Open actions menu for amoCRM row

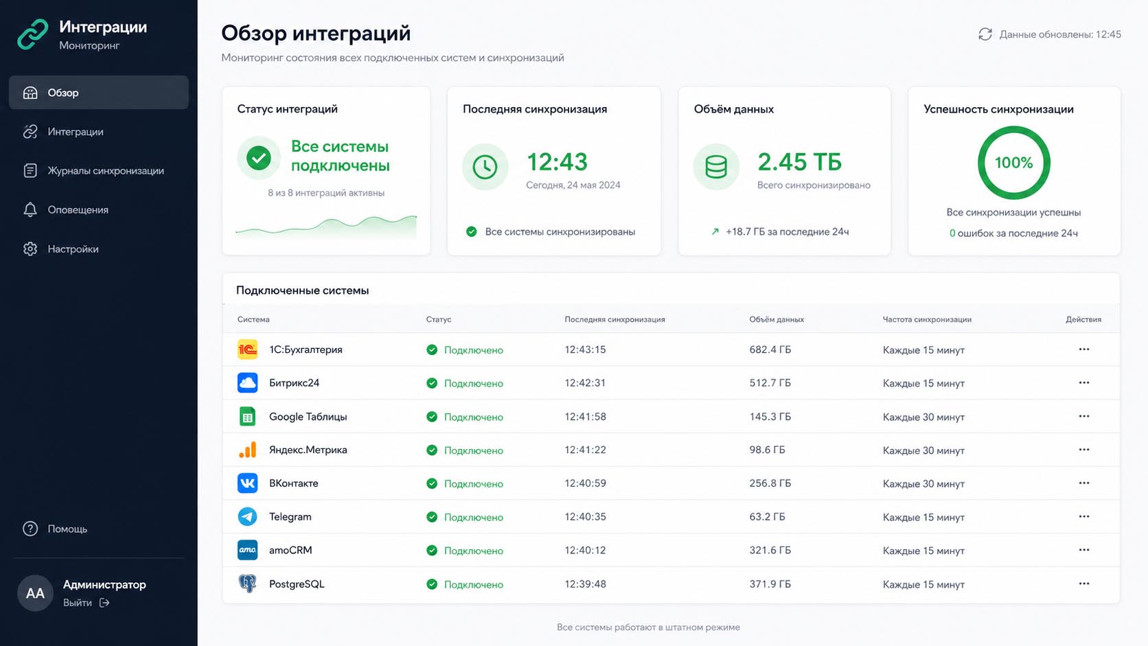pos(1084,550)
